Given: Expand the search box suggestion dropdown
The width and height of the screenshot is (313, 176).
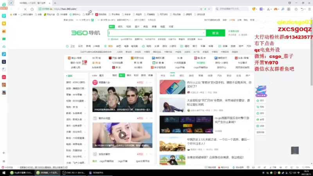Looking at the screenshot, I should (203, 33).
